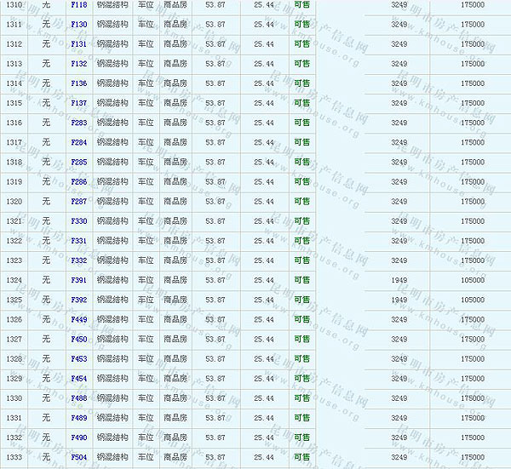Viewport: 511px width, 469px height.
Task: Click the 105000 total price in row 1324
Action: click(472, 280)
